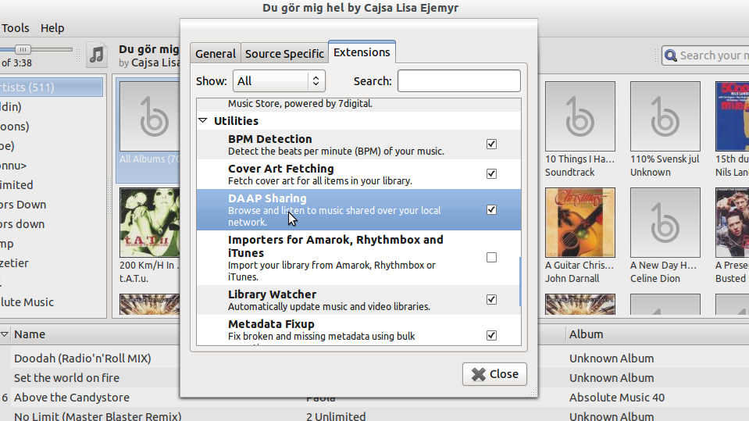Select the Artists (511) entry
Viewport: 749px width, 421px height.
[x=51, y=87]
